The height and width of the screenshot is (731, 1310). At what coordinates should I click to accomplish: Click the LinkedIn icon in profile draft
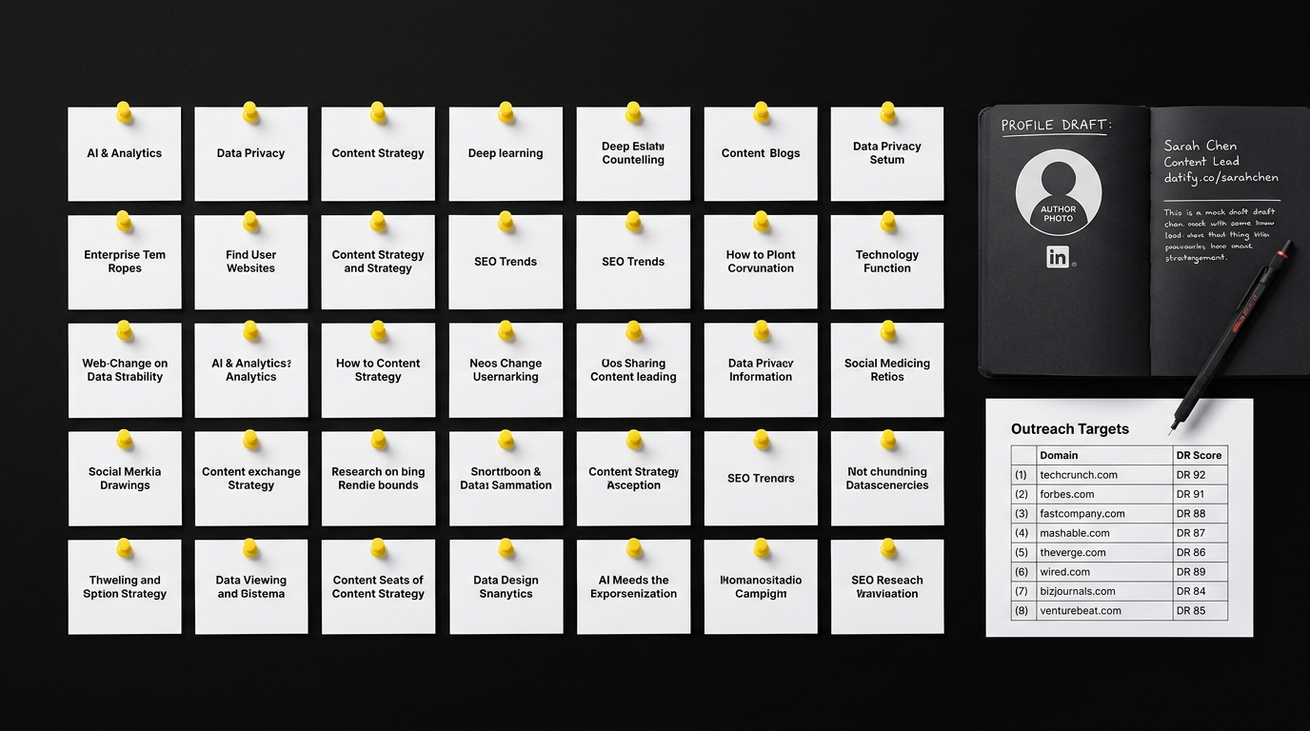click(1058, 256)
